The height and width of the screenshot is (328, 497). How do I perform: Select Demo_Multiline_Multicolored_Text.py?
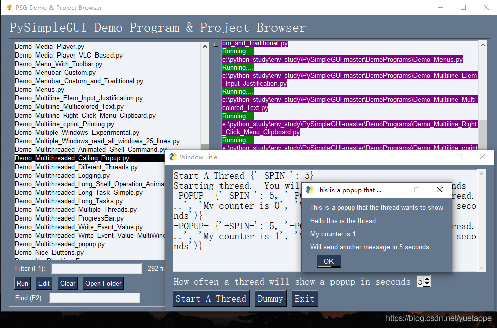(69, 106)
